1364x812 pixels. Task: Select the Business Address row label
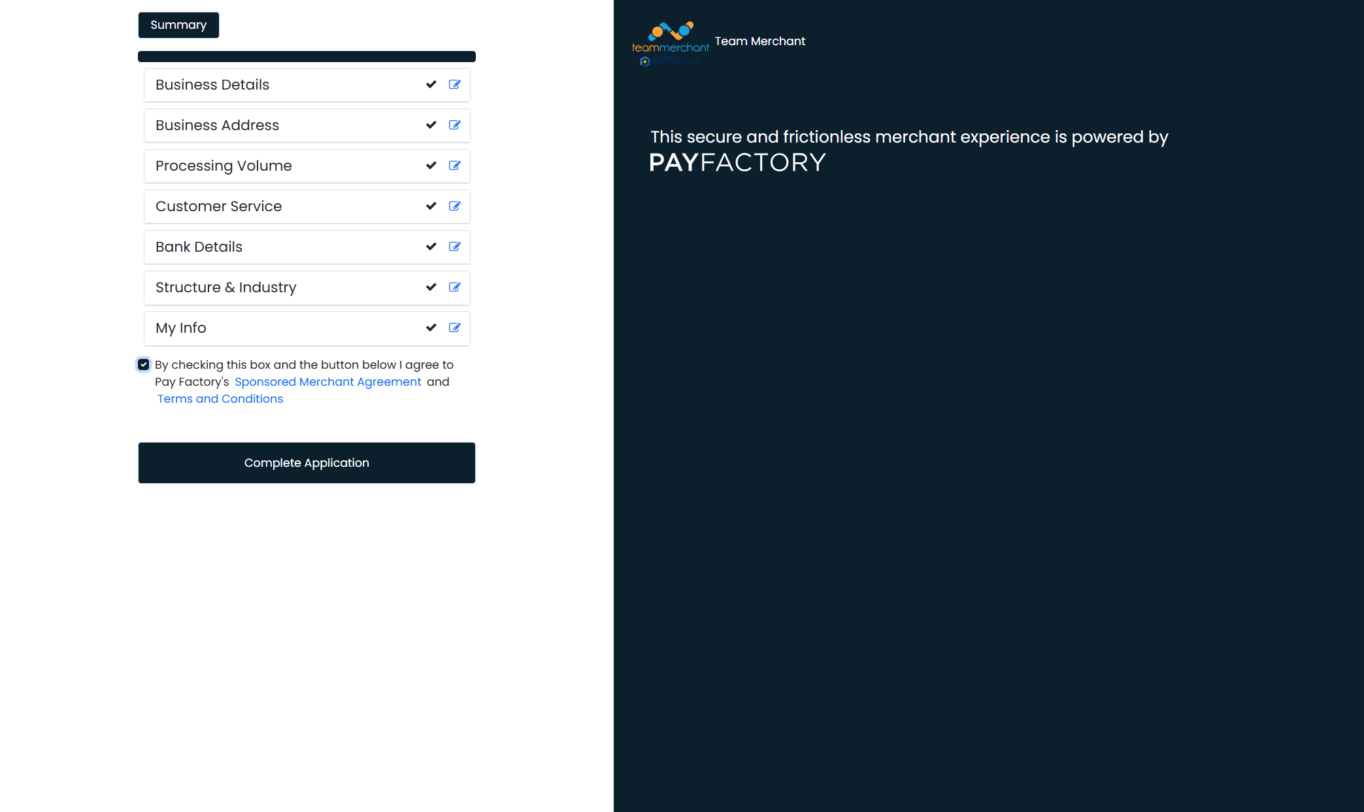(217, 126)
